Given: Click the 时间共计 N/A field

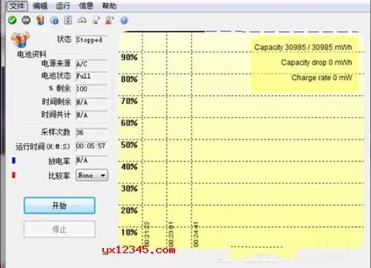Looking at the screenshot, I should point(91,115).
